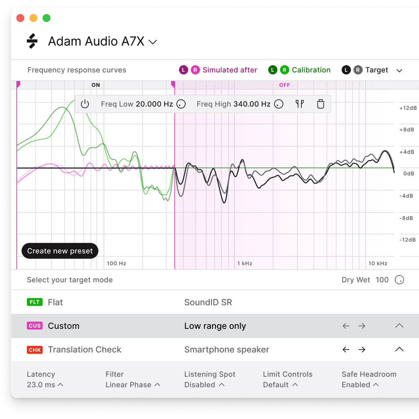
Task: Go to next Custom preset arrow
Action: click(362, 326)
